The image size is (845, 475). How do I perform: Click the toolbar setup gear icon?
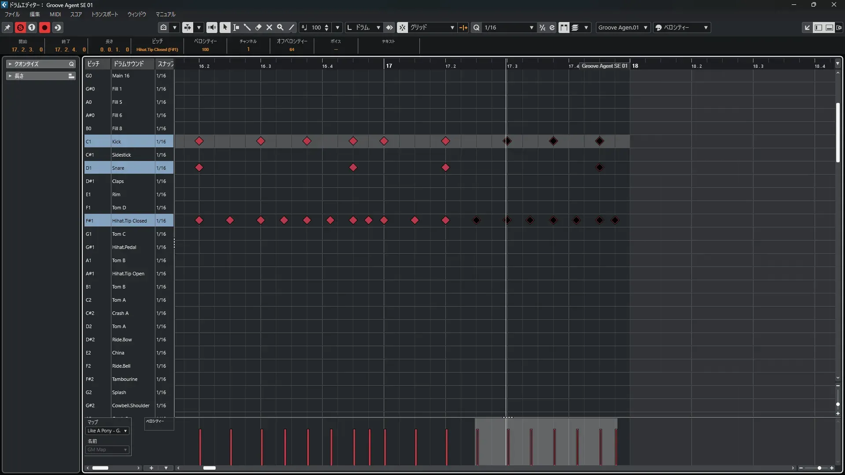click(839, 27)
